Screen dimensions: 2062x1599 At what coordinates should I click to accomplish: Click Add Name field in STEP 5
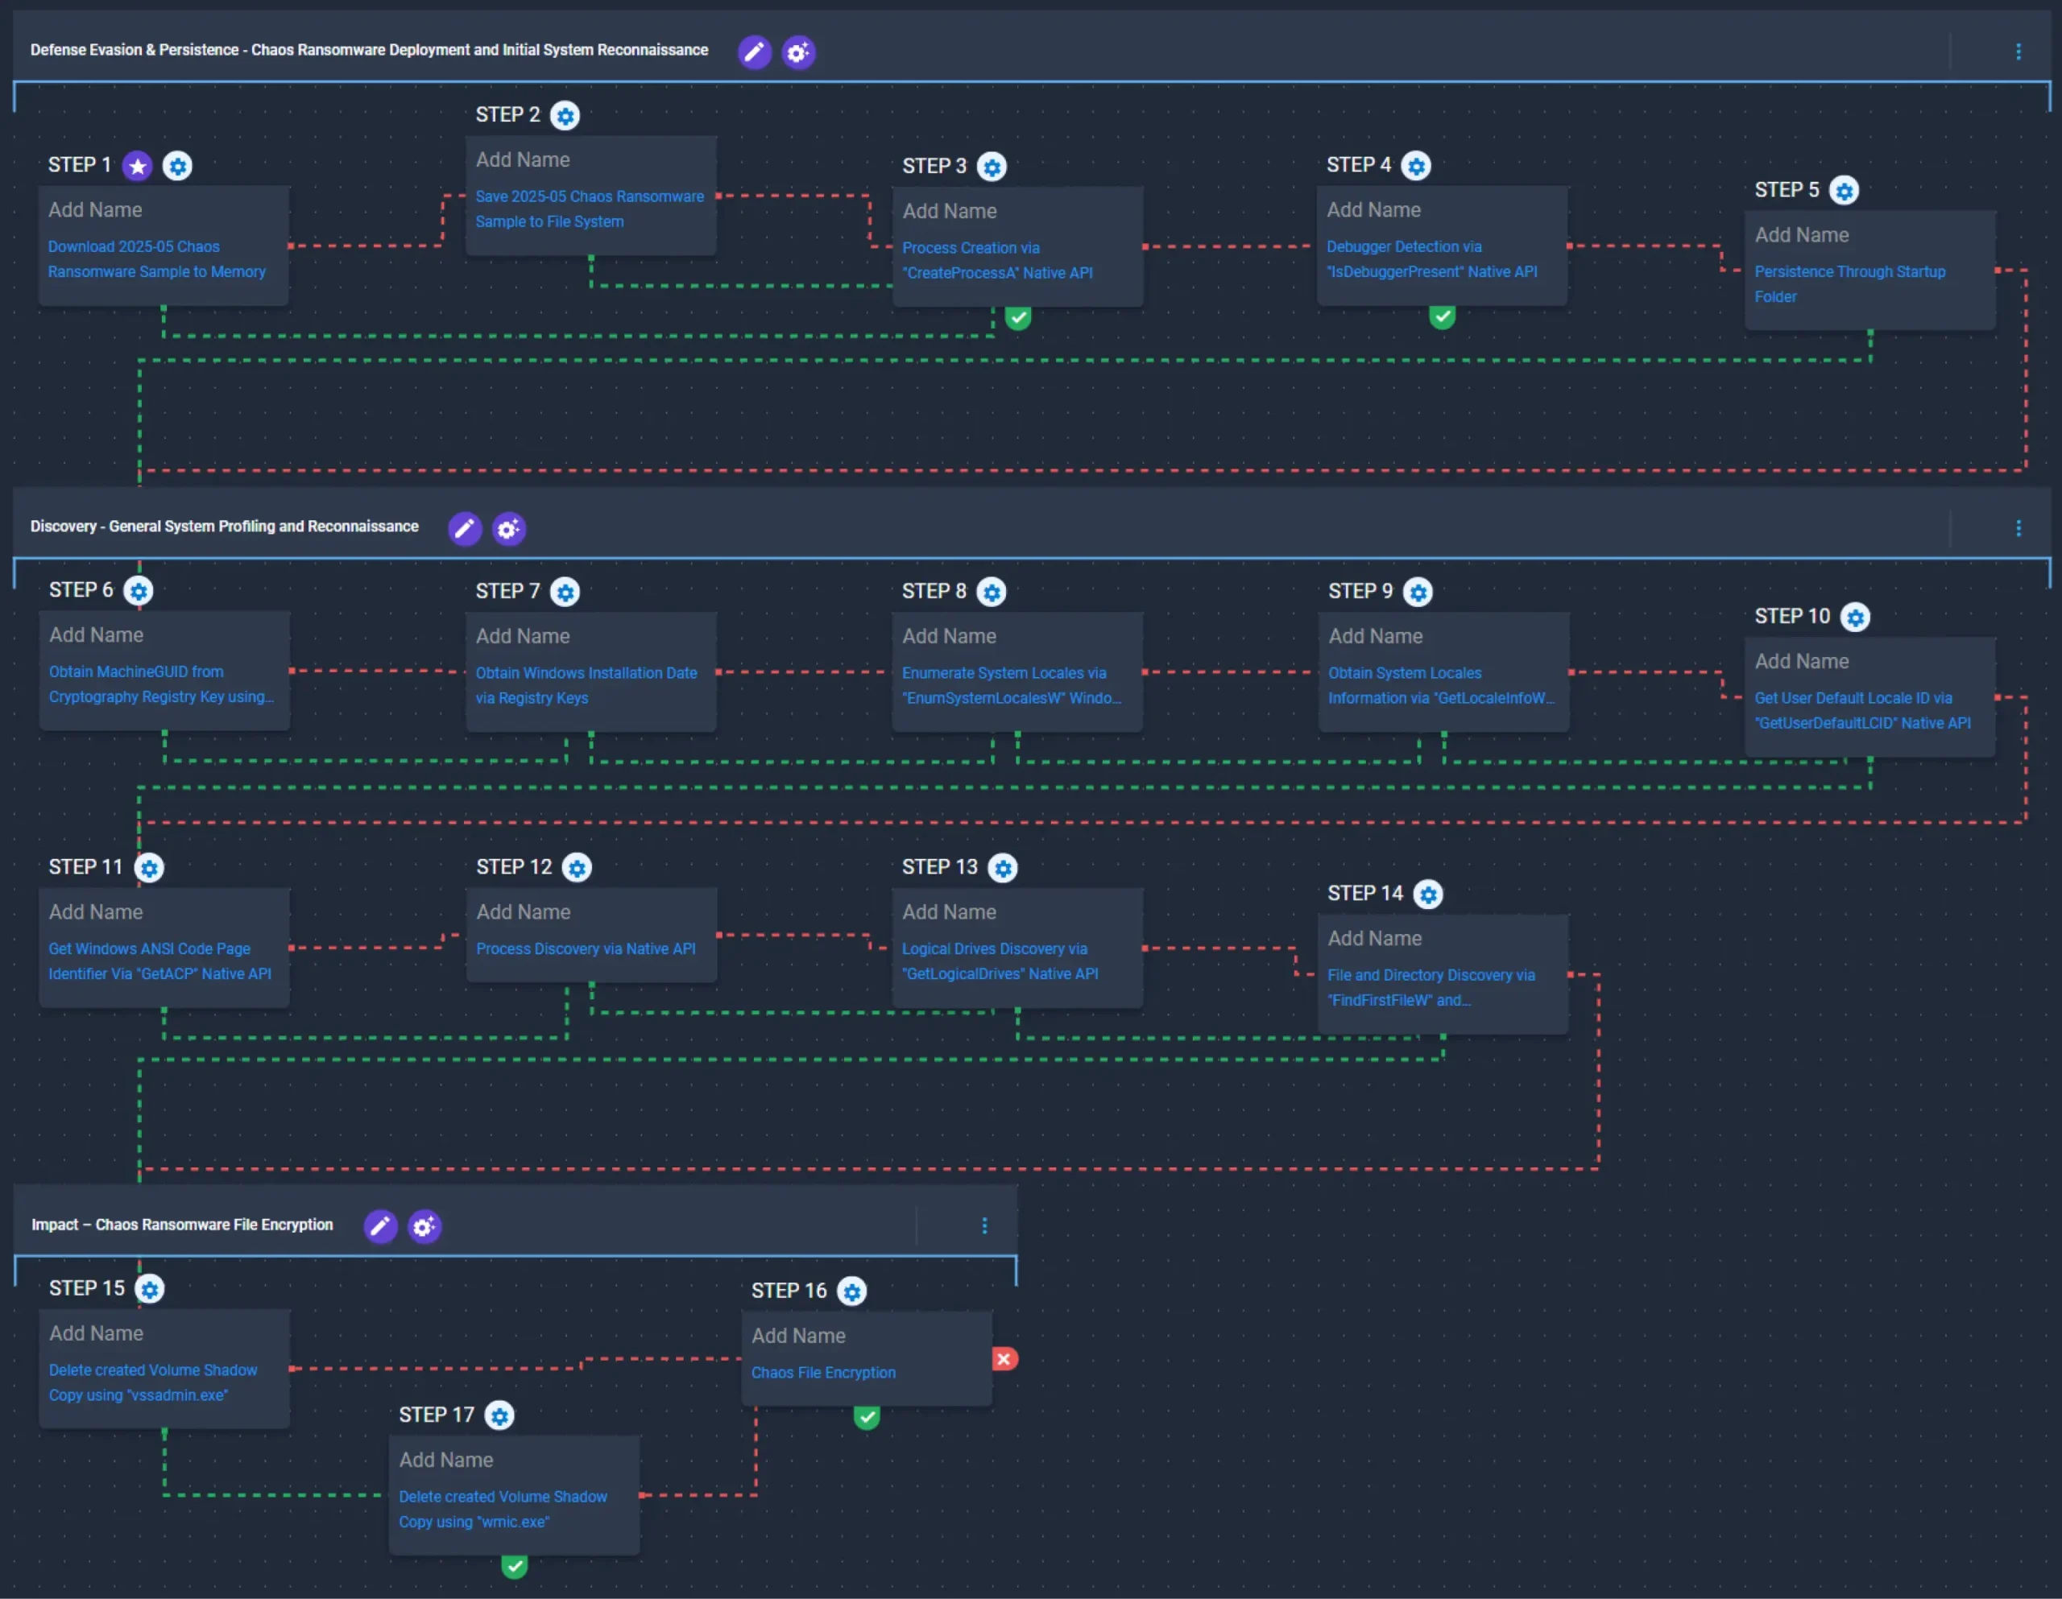click(1801, 236)
